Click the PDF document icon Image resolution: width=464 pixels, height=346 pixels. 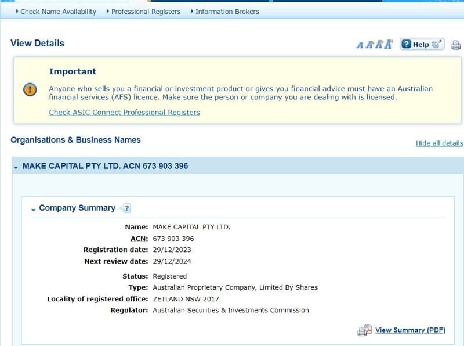tap(364, 330)
